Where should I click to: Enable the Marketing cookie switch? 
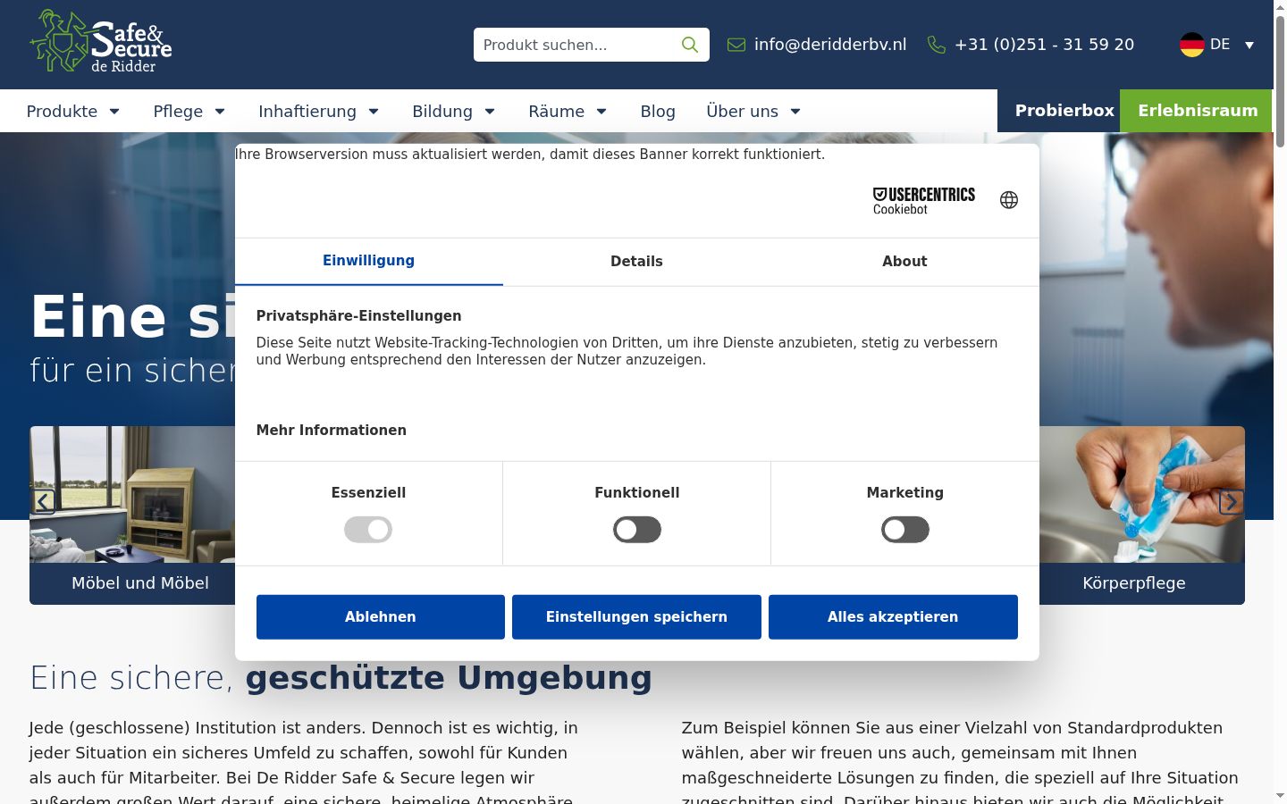click(905, 530)
